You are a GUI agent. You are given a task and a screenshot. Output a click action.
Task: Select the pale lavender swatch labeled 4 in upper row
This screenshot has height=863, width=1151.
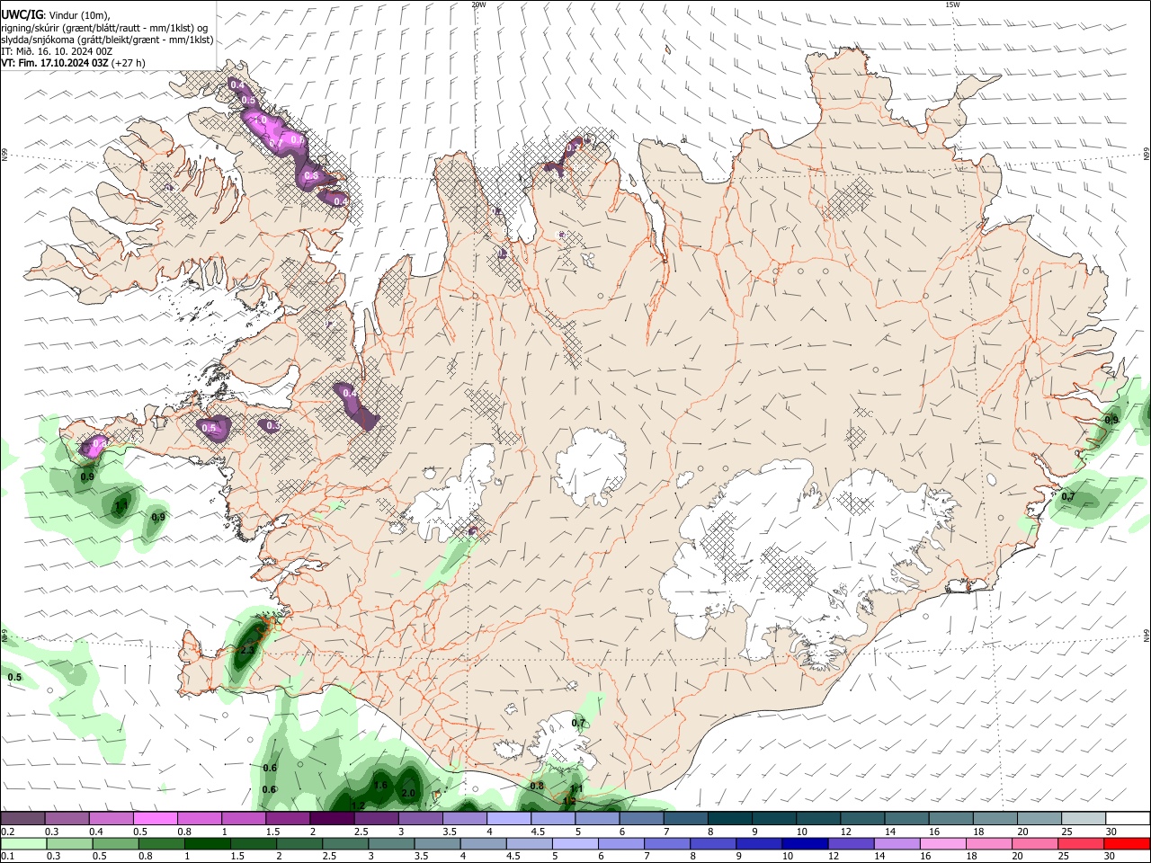pyautogui.click(x=509, y=818)
